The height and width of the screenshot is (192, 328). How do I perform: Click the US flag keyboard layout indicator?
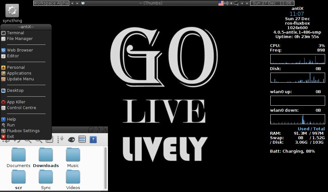[x=221, y=3]
